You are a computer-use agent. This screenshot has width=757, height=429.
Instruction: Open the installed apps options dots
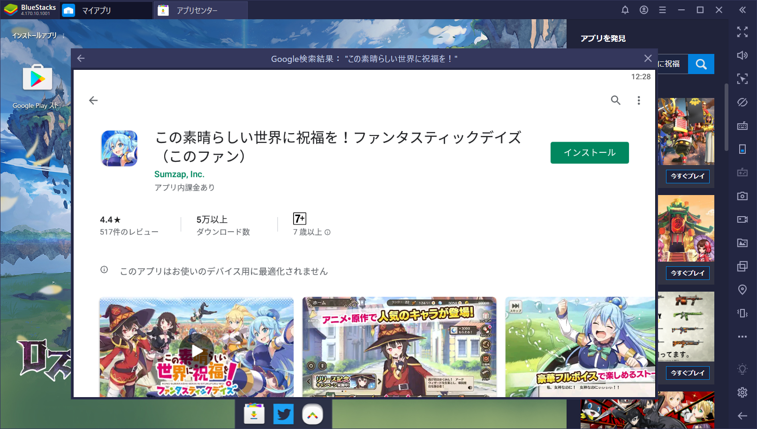tap(63, 36)
